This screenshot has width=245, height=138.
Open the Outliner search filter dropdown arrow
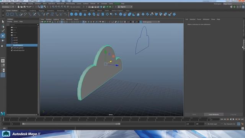(38, 25)
